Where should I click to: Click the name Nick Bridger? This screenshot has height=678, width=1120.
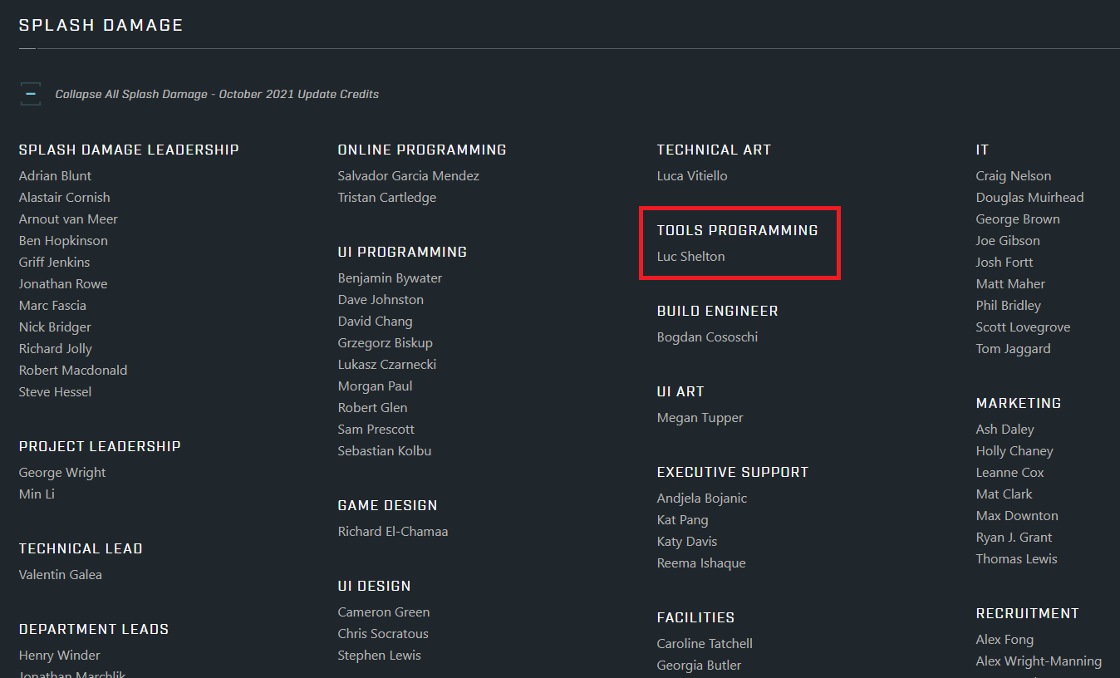tap(55, 327)
